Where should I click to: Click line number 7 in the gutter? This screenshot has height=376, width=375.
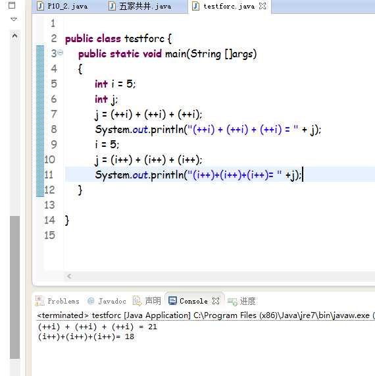pos(54,114)
